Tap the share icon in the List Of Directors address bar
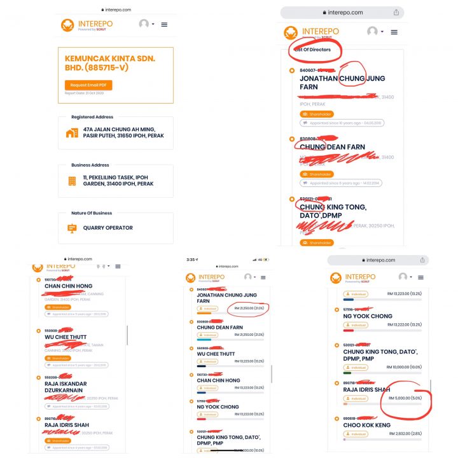Screen dimensions: 458x458 [x=396, y=12]
